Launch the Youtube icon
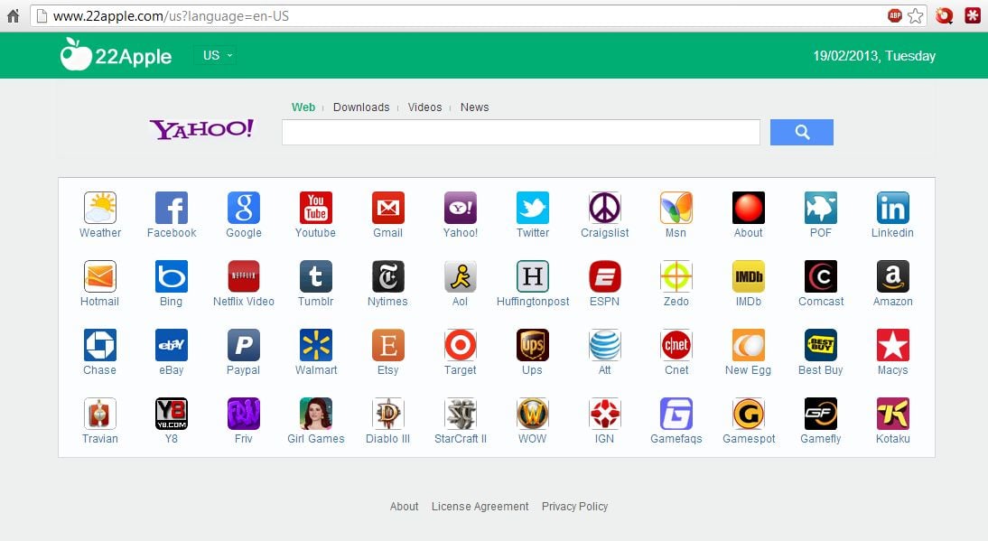 coord(316,208)
